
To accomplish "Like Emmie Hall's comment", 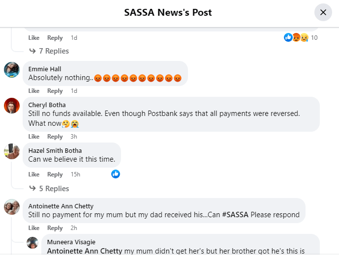I will [x=34, y=91].
